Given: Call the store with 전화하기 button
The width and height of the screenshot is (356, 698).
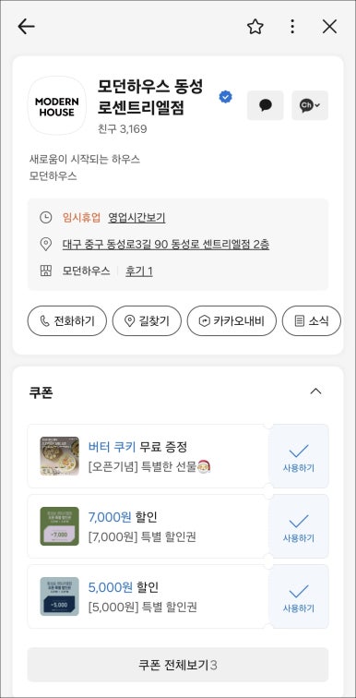Looking at the screenshot, I should 67,320.
